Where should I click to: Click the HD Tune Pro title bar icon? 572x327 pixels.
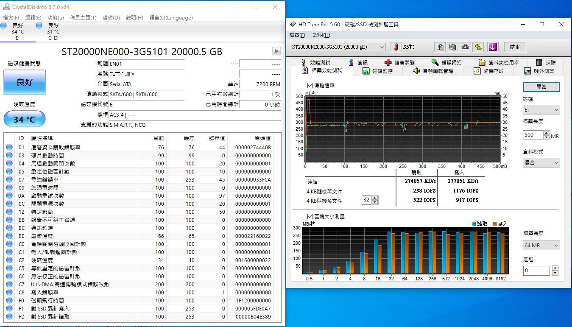tap(292, 24)
